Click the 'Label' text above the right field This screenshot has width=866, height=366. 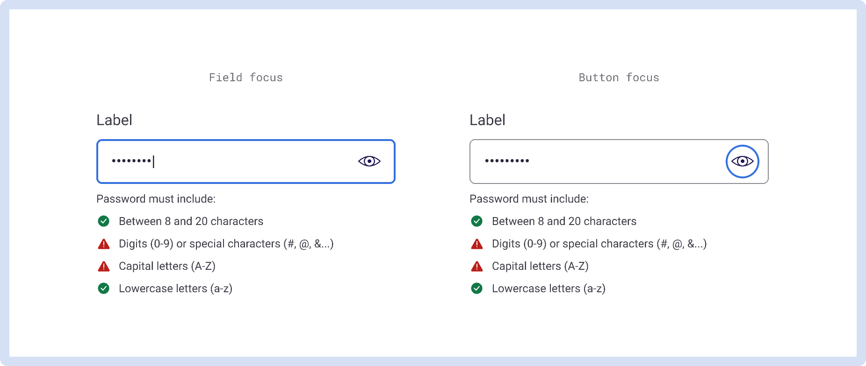[487, 120]
